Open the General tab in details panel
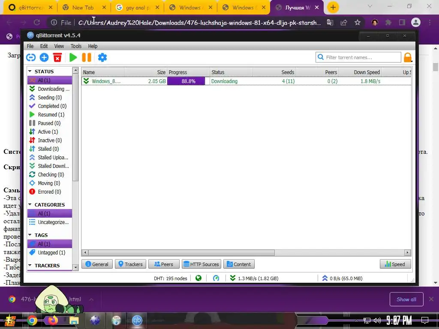Viewport: 439px width, 329px height. [x=97, y=264]
